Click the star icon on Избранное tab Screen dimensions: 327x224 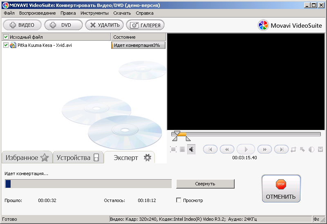pos(45,158)
